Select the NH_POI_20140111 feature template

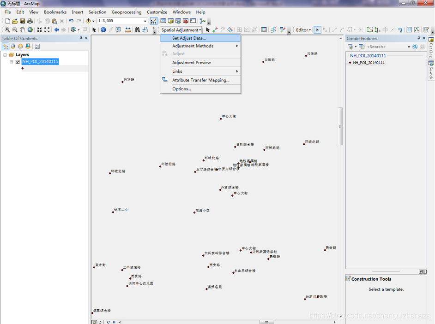[x=367, y=63]
